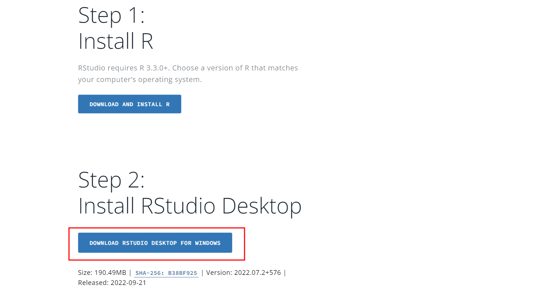Click the 'Released: 2022-09-21' text

click(112, 283)
